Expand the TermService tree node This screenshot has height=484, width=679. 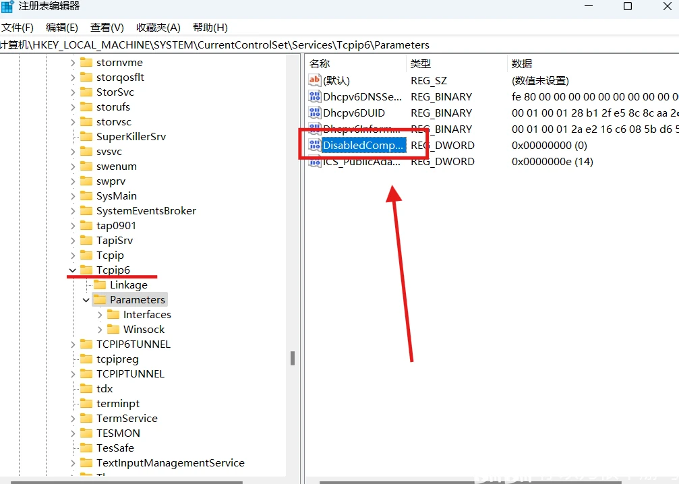point(72,418)
